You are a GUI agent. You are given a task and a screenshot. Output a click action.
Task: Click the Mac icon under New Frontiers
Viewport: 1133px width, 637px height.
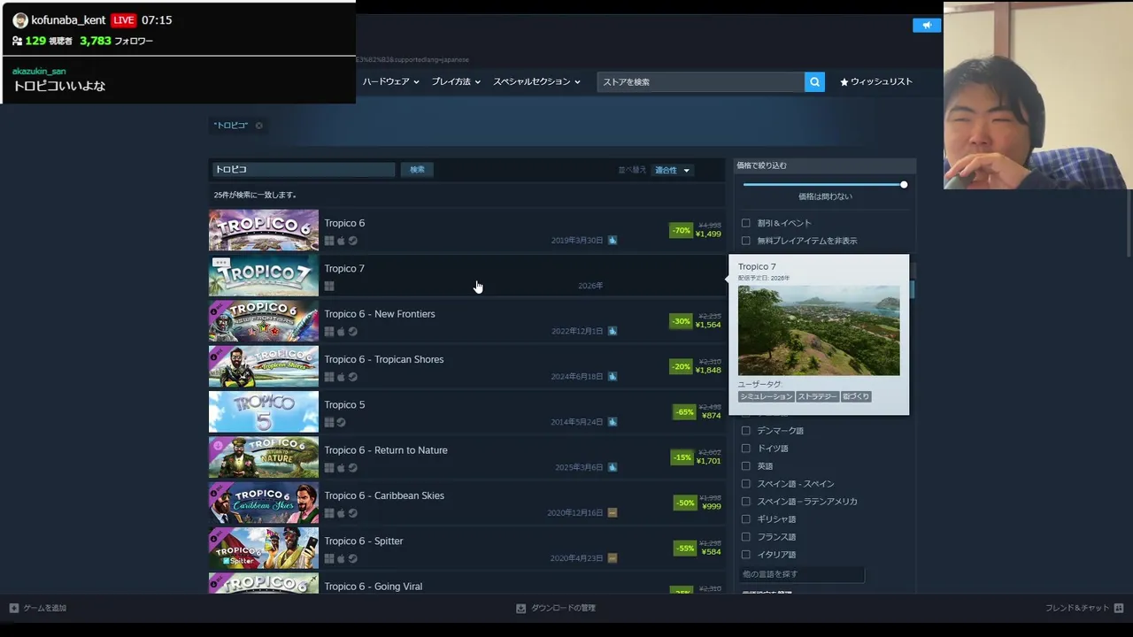[x=341, y=332]
